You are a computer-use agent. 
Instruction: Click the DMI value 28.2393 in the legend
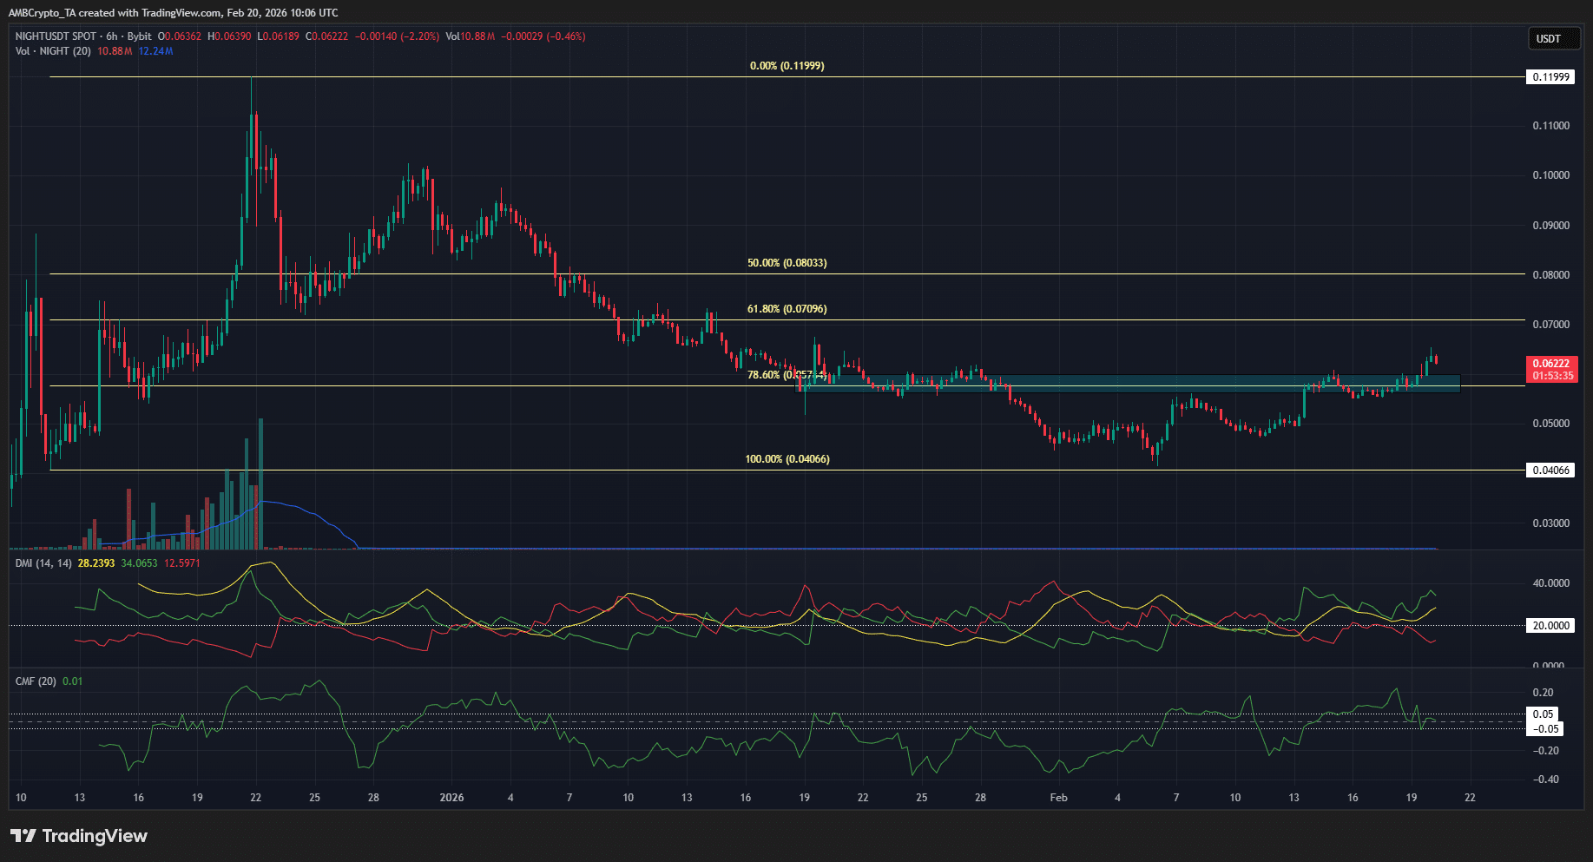click(x=95, y=563)
